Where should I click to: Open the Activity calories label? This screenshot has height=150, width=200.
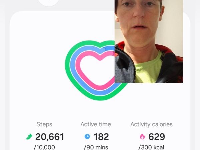[x=151, y=124]
